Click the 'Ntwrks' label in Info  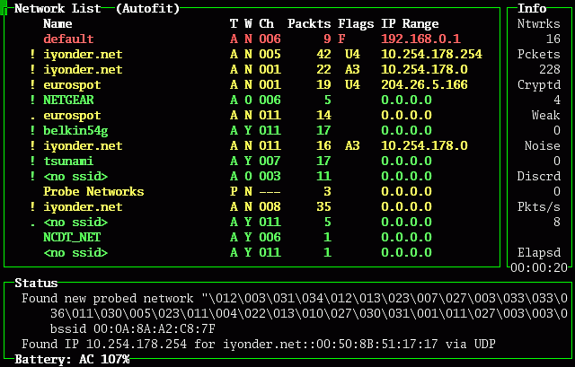(x=539, y=24)
